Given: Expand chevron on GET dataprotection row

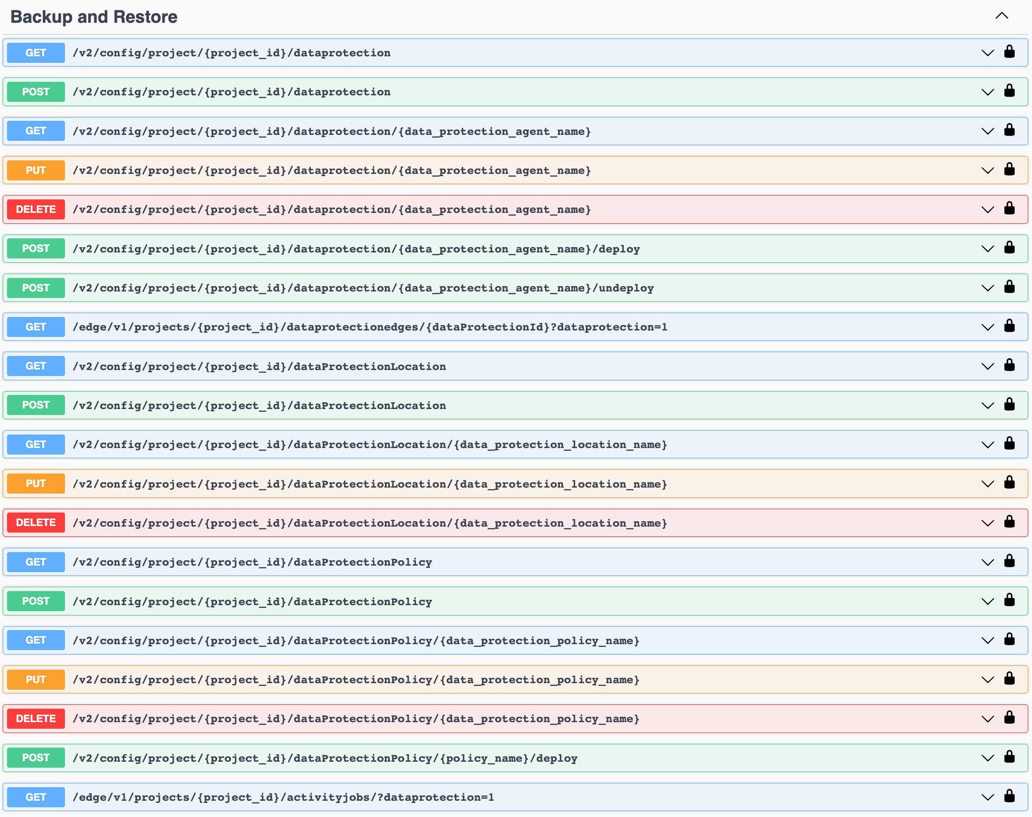Looking at the screenshot, I should 988,53.
